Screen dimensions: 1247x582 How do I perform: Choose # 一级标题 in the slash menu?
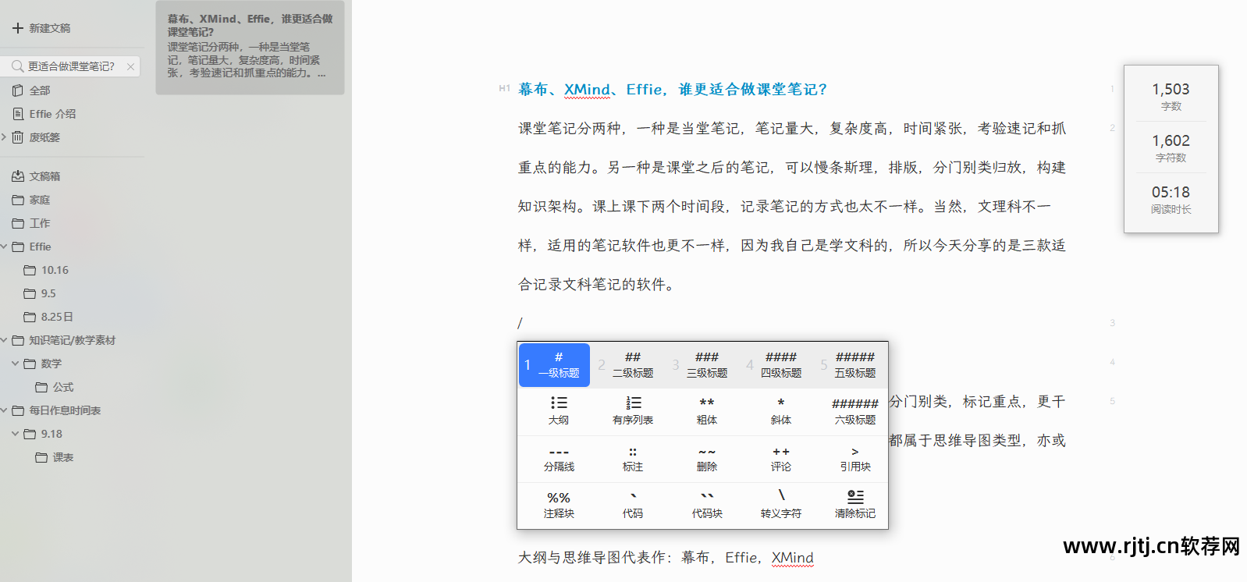click(555, 365)
